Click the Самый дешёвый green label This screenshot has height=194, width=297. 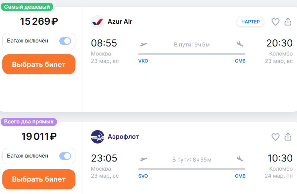27,7
